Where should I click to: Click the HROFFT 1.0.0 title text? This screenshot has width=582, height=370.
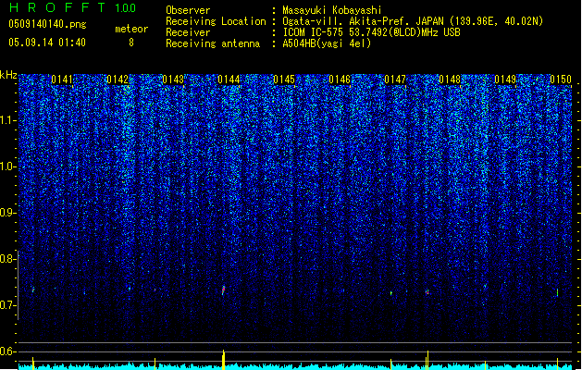pyautogui.click(x=73, y=7)
